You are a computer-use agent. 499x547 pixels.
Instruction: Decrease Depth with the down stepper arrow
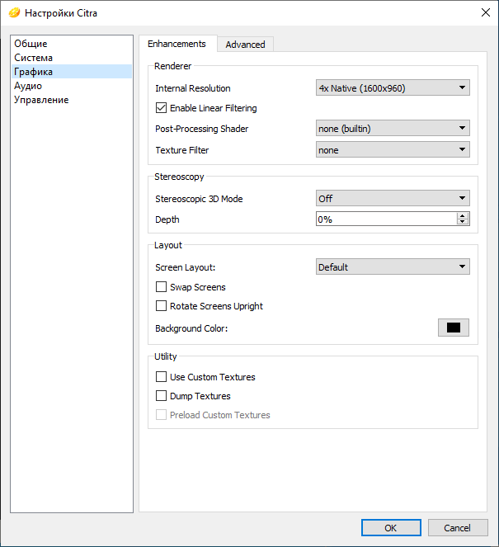[463, 222]
